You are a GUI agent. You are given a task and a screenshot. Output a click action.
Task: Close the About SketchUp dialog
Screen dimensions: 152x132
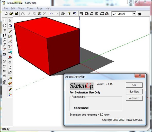140,76
